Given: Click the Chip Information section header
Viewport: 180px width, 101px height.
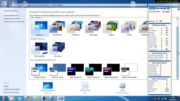Looking at the screenshot, I should click(x=159, y=63).
